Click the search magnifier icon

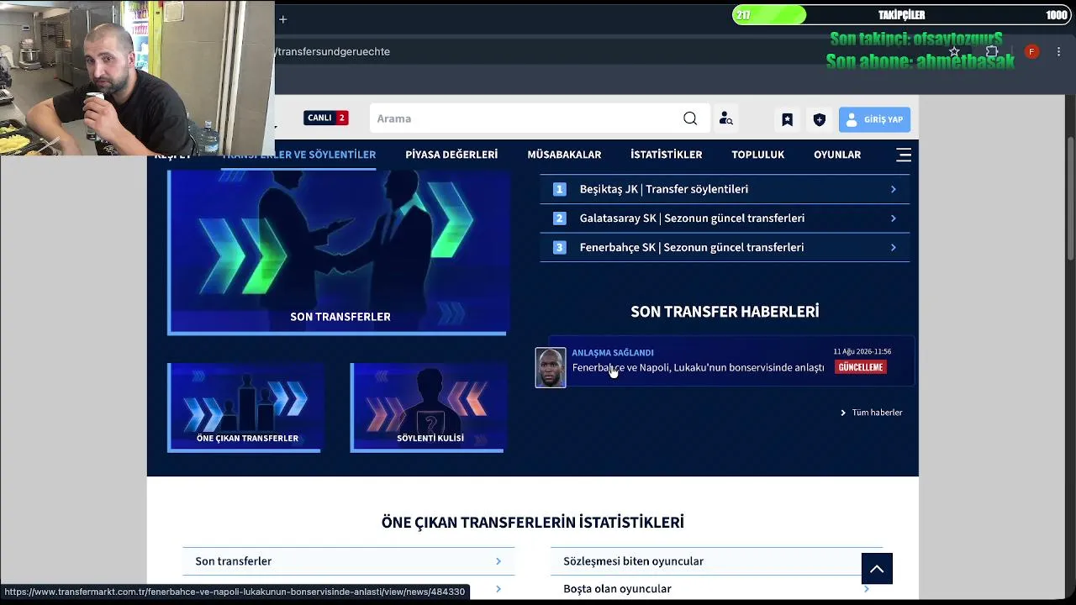690,118
